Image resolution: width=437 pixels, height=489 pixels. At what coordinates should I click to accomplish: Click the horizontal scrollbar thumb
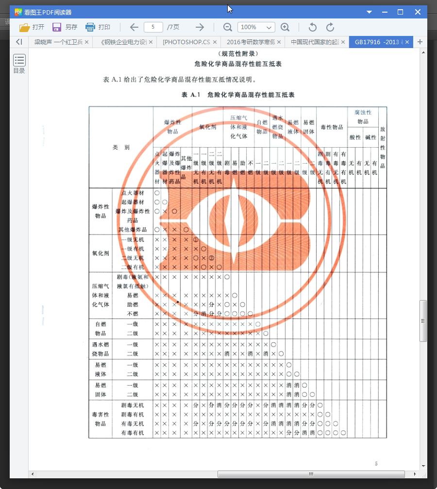coord(311,474)
